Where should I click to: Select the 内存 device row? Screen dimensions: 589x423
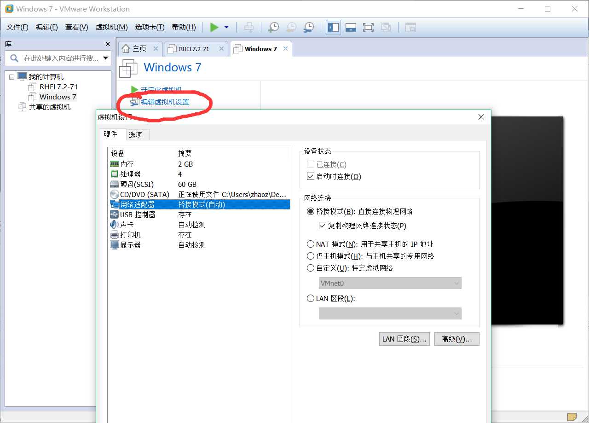199,164
